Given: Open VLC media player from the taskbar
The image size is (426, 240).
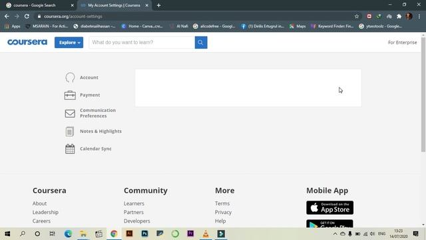Looking at the screenshot, I should [x=206, y=234].
